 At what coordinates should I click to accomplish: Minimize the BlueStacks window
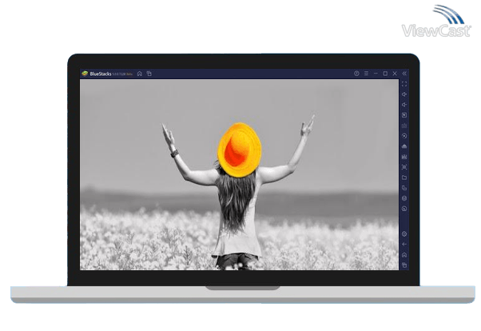point(376,74)
